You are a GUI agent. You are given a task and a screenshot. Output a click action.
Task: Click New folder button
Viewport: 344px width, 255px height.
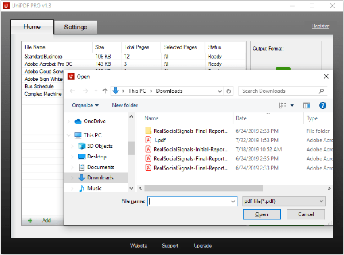coord(125,105)
